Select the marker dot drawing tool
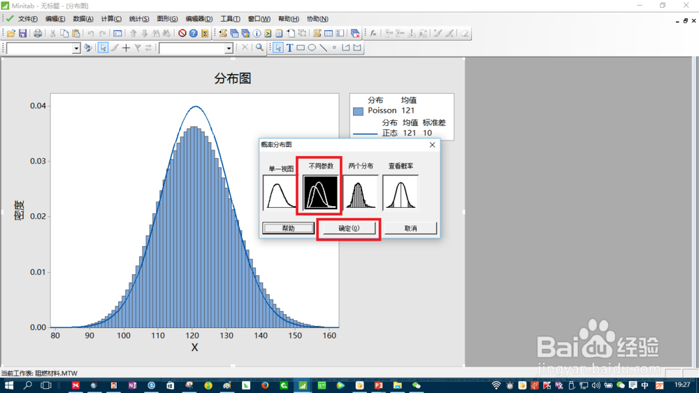This screenshot has width=699, height=393. [334, 48]
